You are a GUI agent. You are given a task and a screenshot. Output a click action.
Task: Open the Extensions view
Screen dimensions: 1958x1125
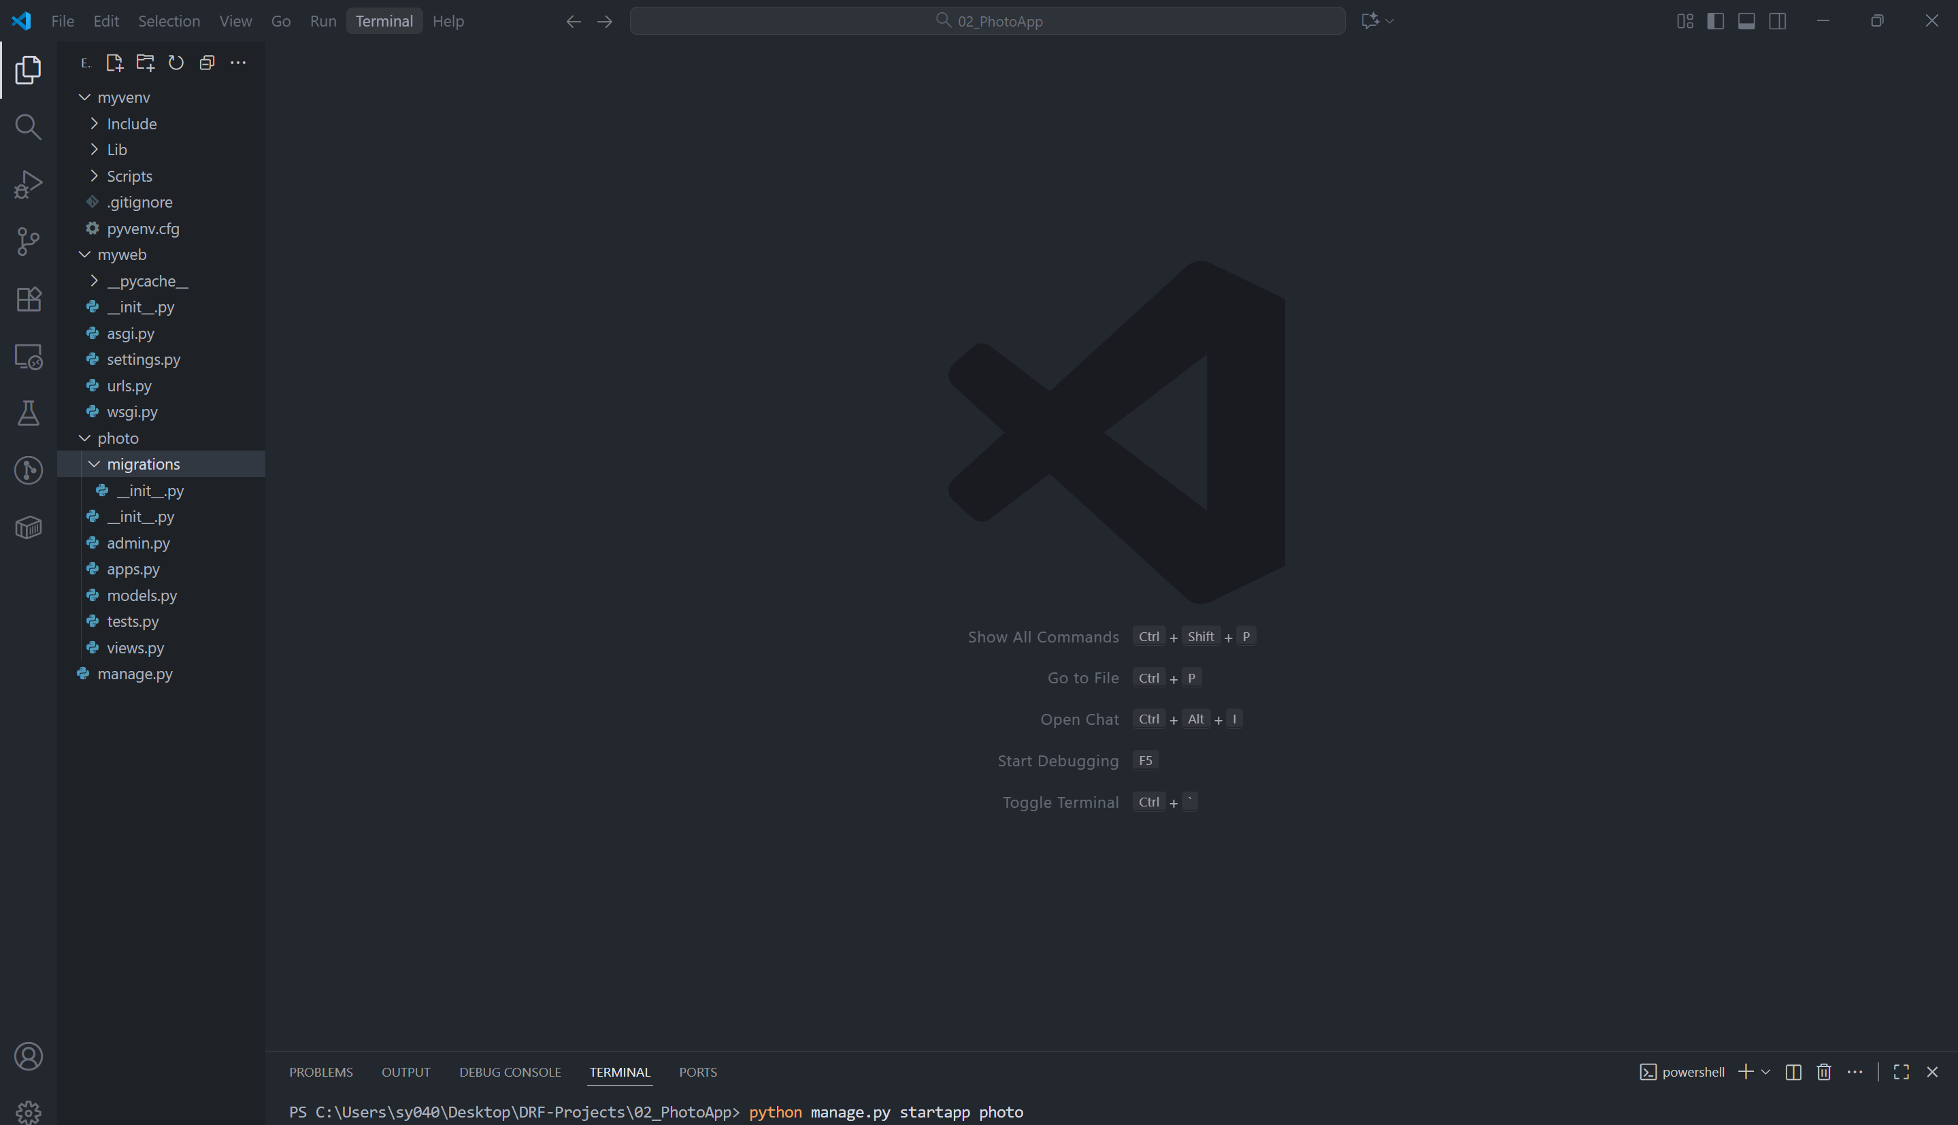29,299
